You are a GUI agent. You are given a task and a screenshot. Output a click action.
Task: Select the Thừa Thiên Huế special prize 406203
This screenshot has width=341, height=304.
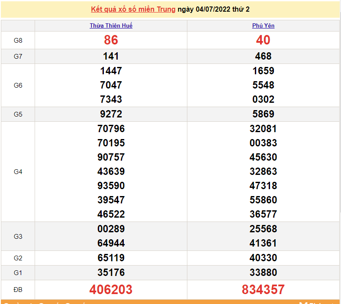pos(111,289)
